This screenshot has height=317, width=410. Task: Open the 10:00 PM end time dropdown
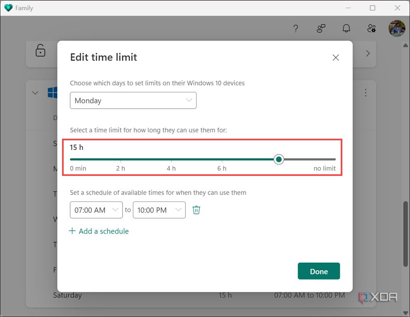click(x=159, y=209)
